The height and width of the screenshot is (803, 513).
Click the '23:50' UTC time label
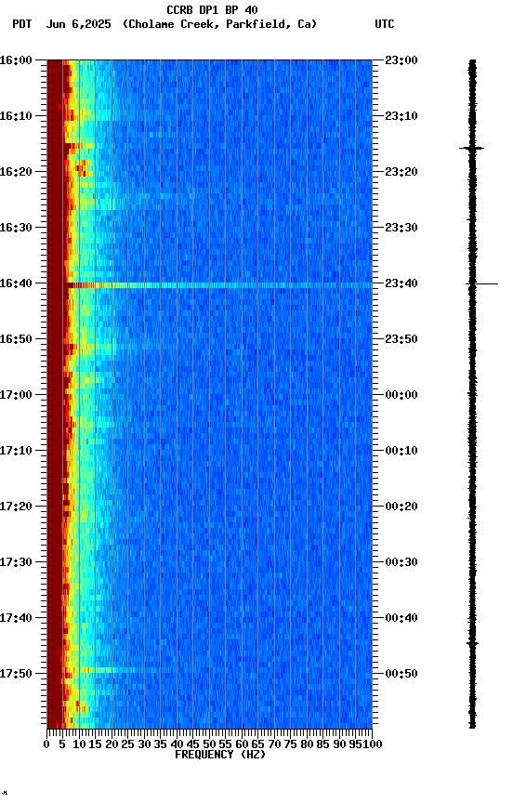pos(401,339)
